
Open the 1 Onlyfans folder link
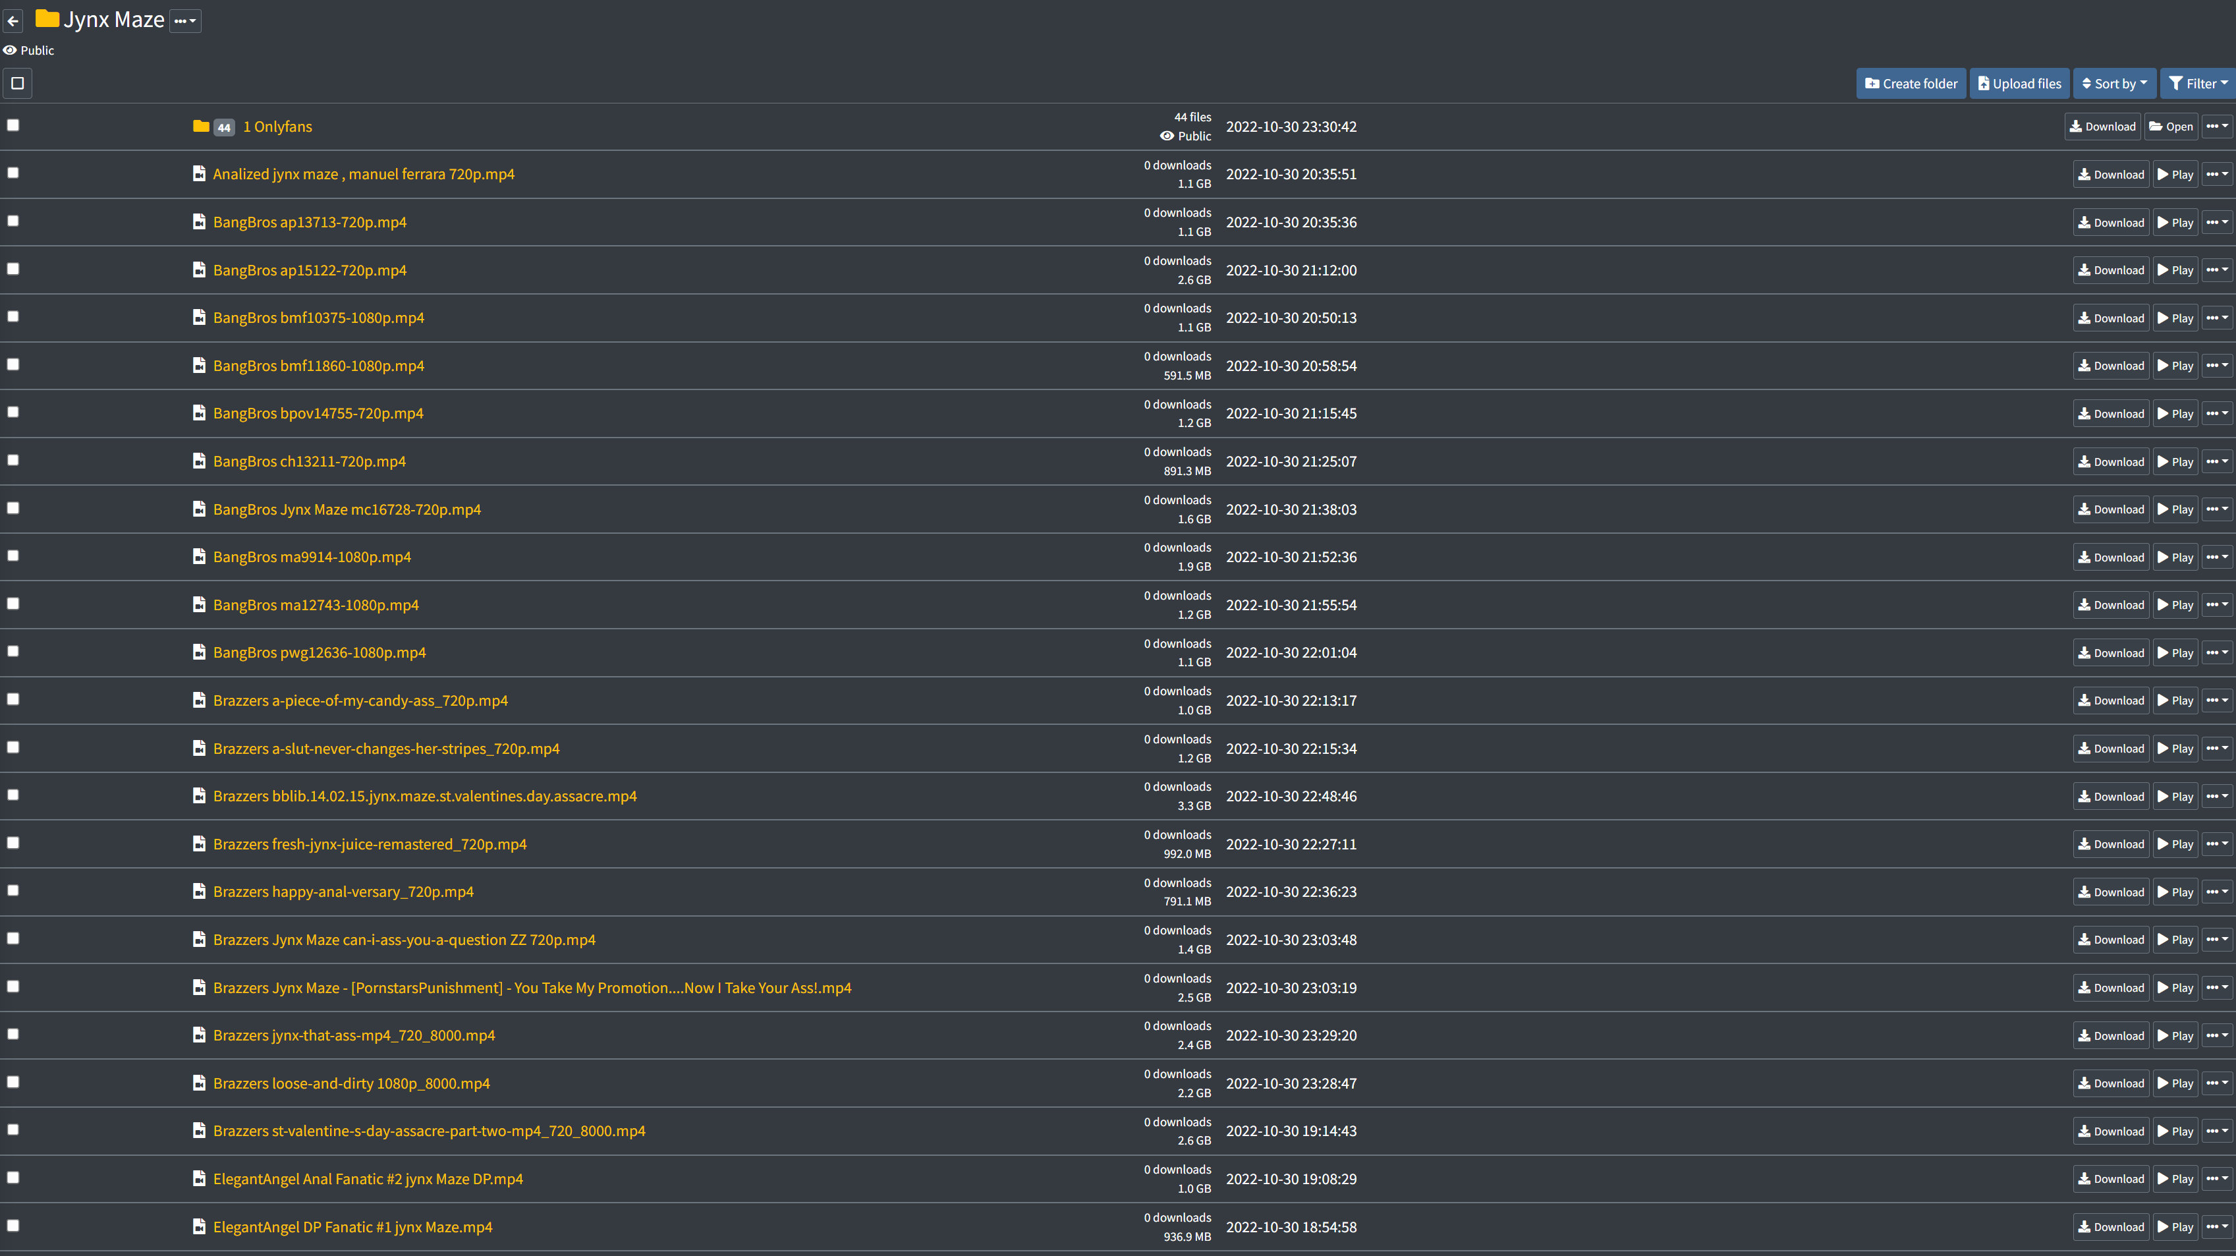click(x=278, y=127)
